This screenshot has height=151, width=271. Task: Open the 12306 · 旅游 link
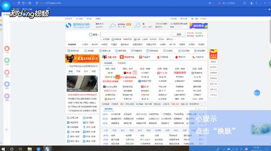click(197, 99)
